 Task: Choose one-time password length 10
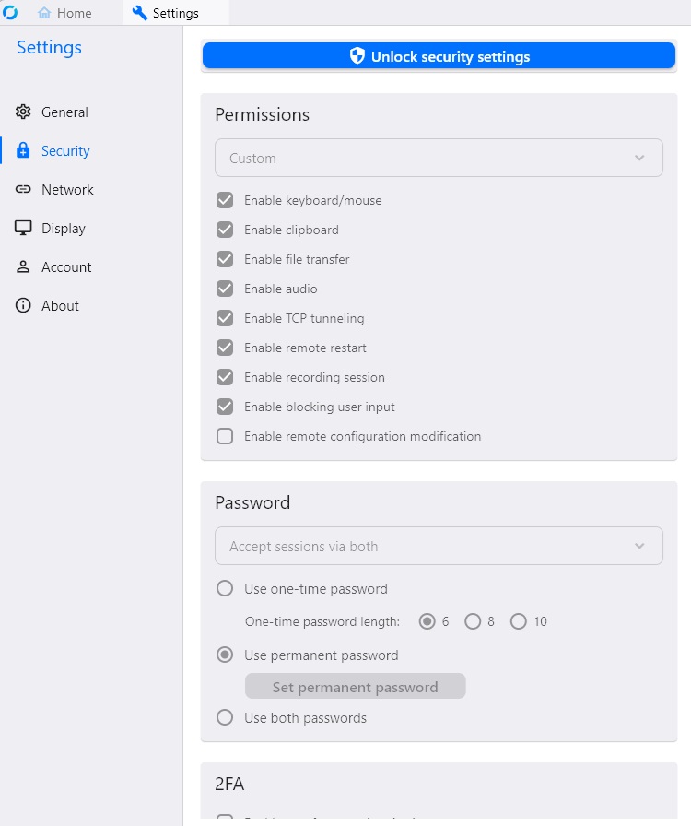click(518, 621)
